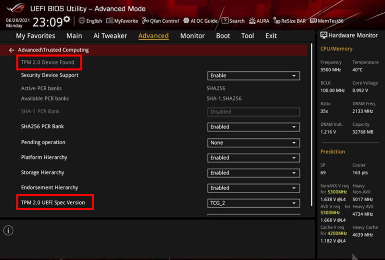
Task: Click the AI OC Guide label
Action: (x=204, y=21)
